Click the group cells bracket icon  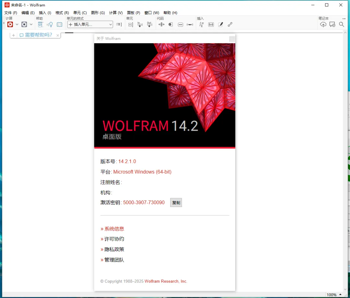pyautogui.click(x=131, y=25)
